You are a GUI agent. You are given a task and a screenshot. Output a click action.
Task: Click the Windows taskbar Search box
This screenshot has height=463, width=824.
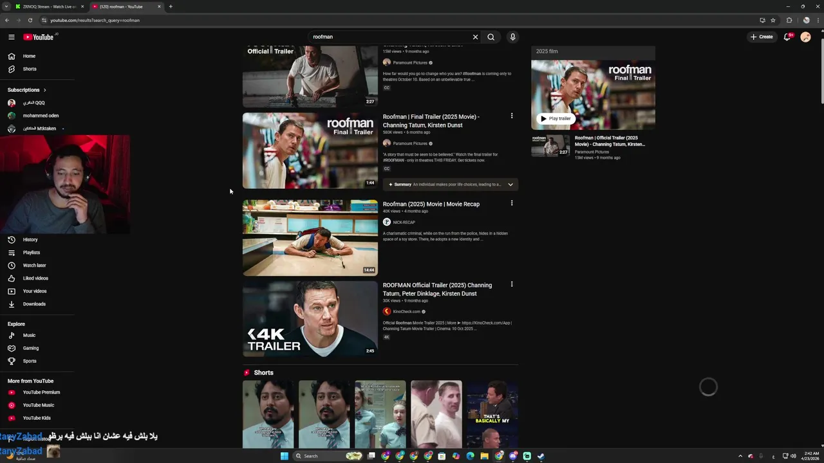[x=328, y=456]
